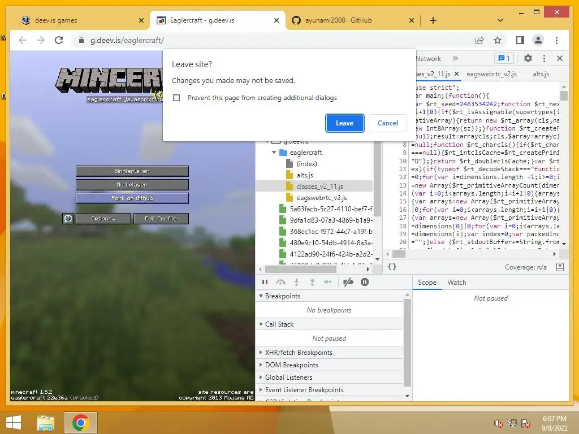Screen dimensions: 579x434
Task: Click the Leave button in dialog
Action: [x=344, y=123]
